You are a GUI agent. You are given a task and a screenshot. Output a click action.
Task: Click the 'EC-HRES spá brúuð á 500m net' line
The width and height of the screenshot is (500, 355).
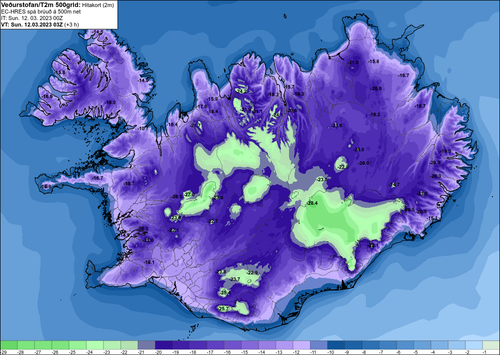coord(41,12)
